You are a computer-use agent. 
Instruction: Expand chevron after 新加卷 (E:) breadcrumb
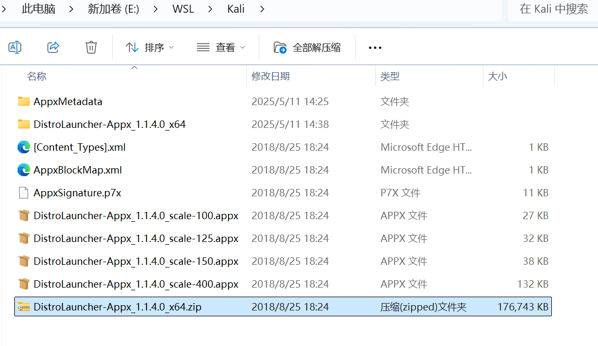coord(155,9)
